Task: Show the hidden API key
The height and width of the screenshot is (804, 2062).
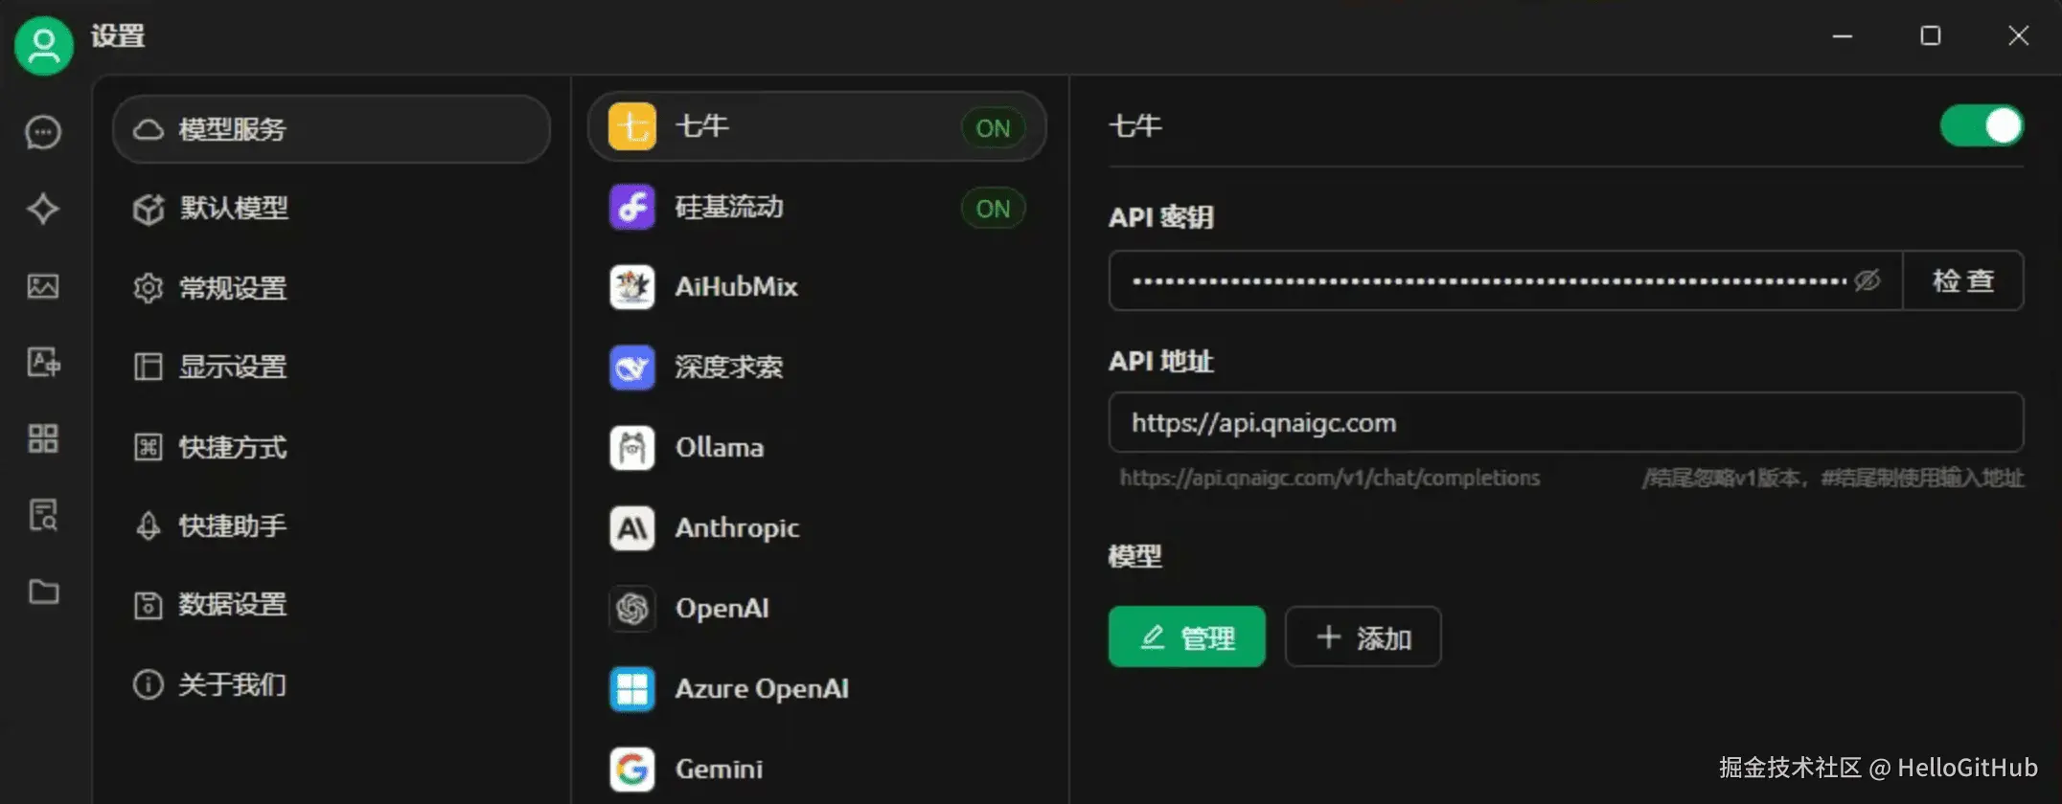Action: point(1867,280)
